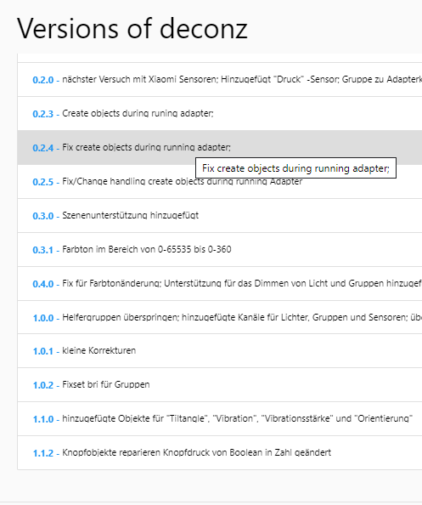The image size is (422, 505).
Task: Click 'nächster Versuch mit Xiaomi Sensoren' description
Action: 242,79
